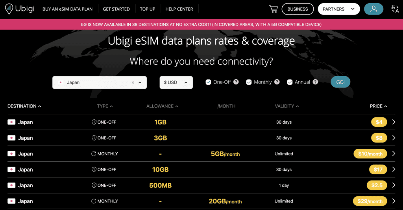Toggle the Monthly checkbox
This screenshot has height=210, width=403.
[x=249, y=82]
